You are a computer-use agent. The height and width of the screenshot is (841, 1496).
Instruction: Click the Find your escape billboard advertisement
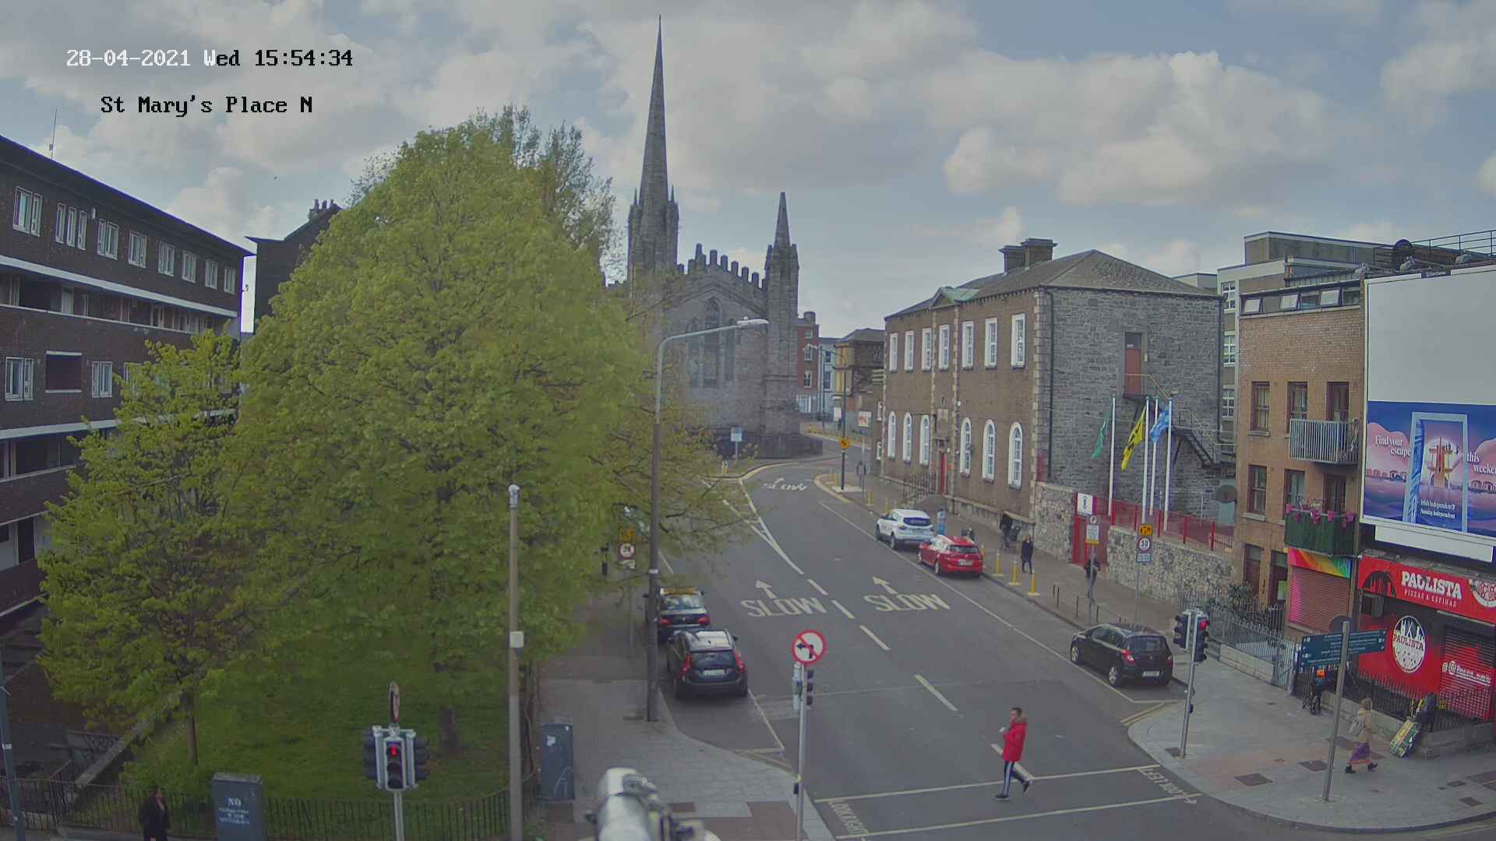coord(1429,469)
